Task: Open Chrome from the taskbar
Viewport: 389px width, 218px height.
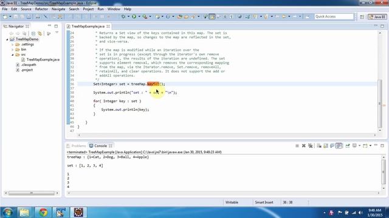Action: 43,213
